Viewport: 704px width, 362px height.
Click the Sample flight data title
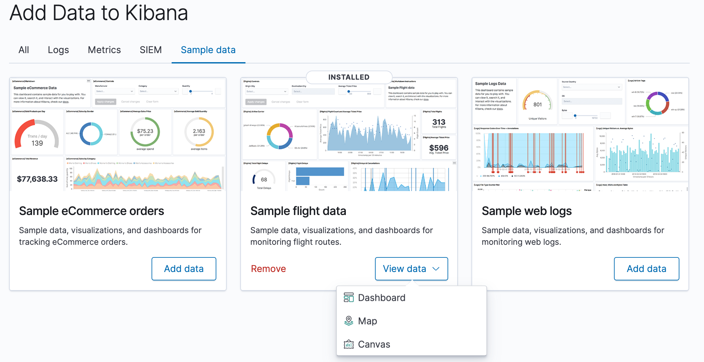[x=298, y=211]
